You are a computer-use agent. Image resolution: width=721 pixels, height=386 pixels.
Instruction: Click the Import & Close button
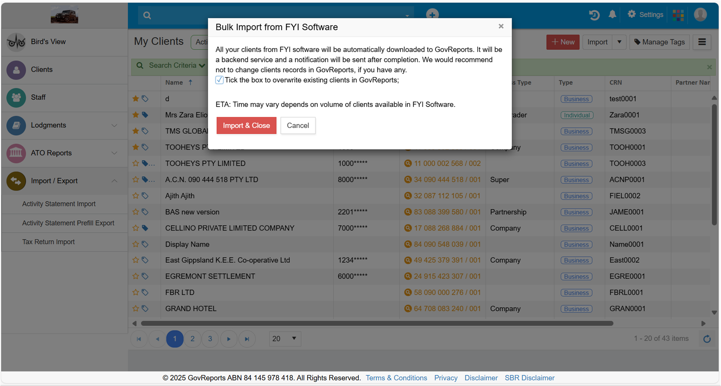coord(246,125)
